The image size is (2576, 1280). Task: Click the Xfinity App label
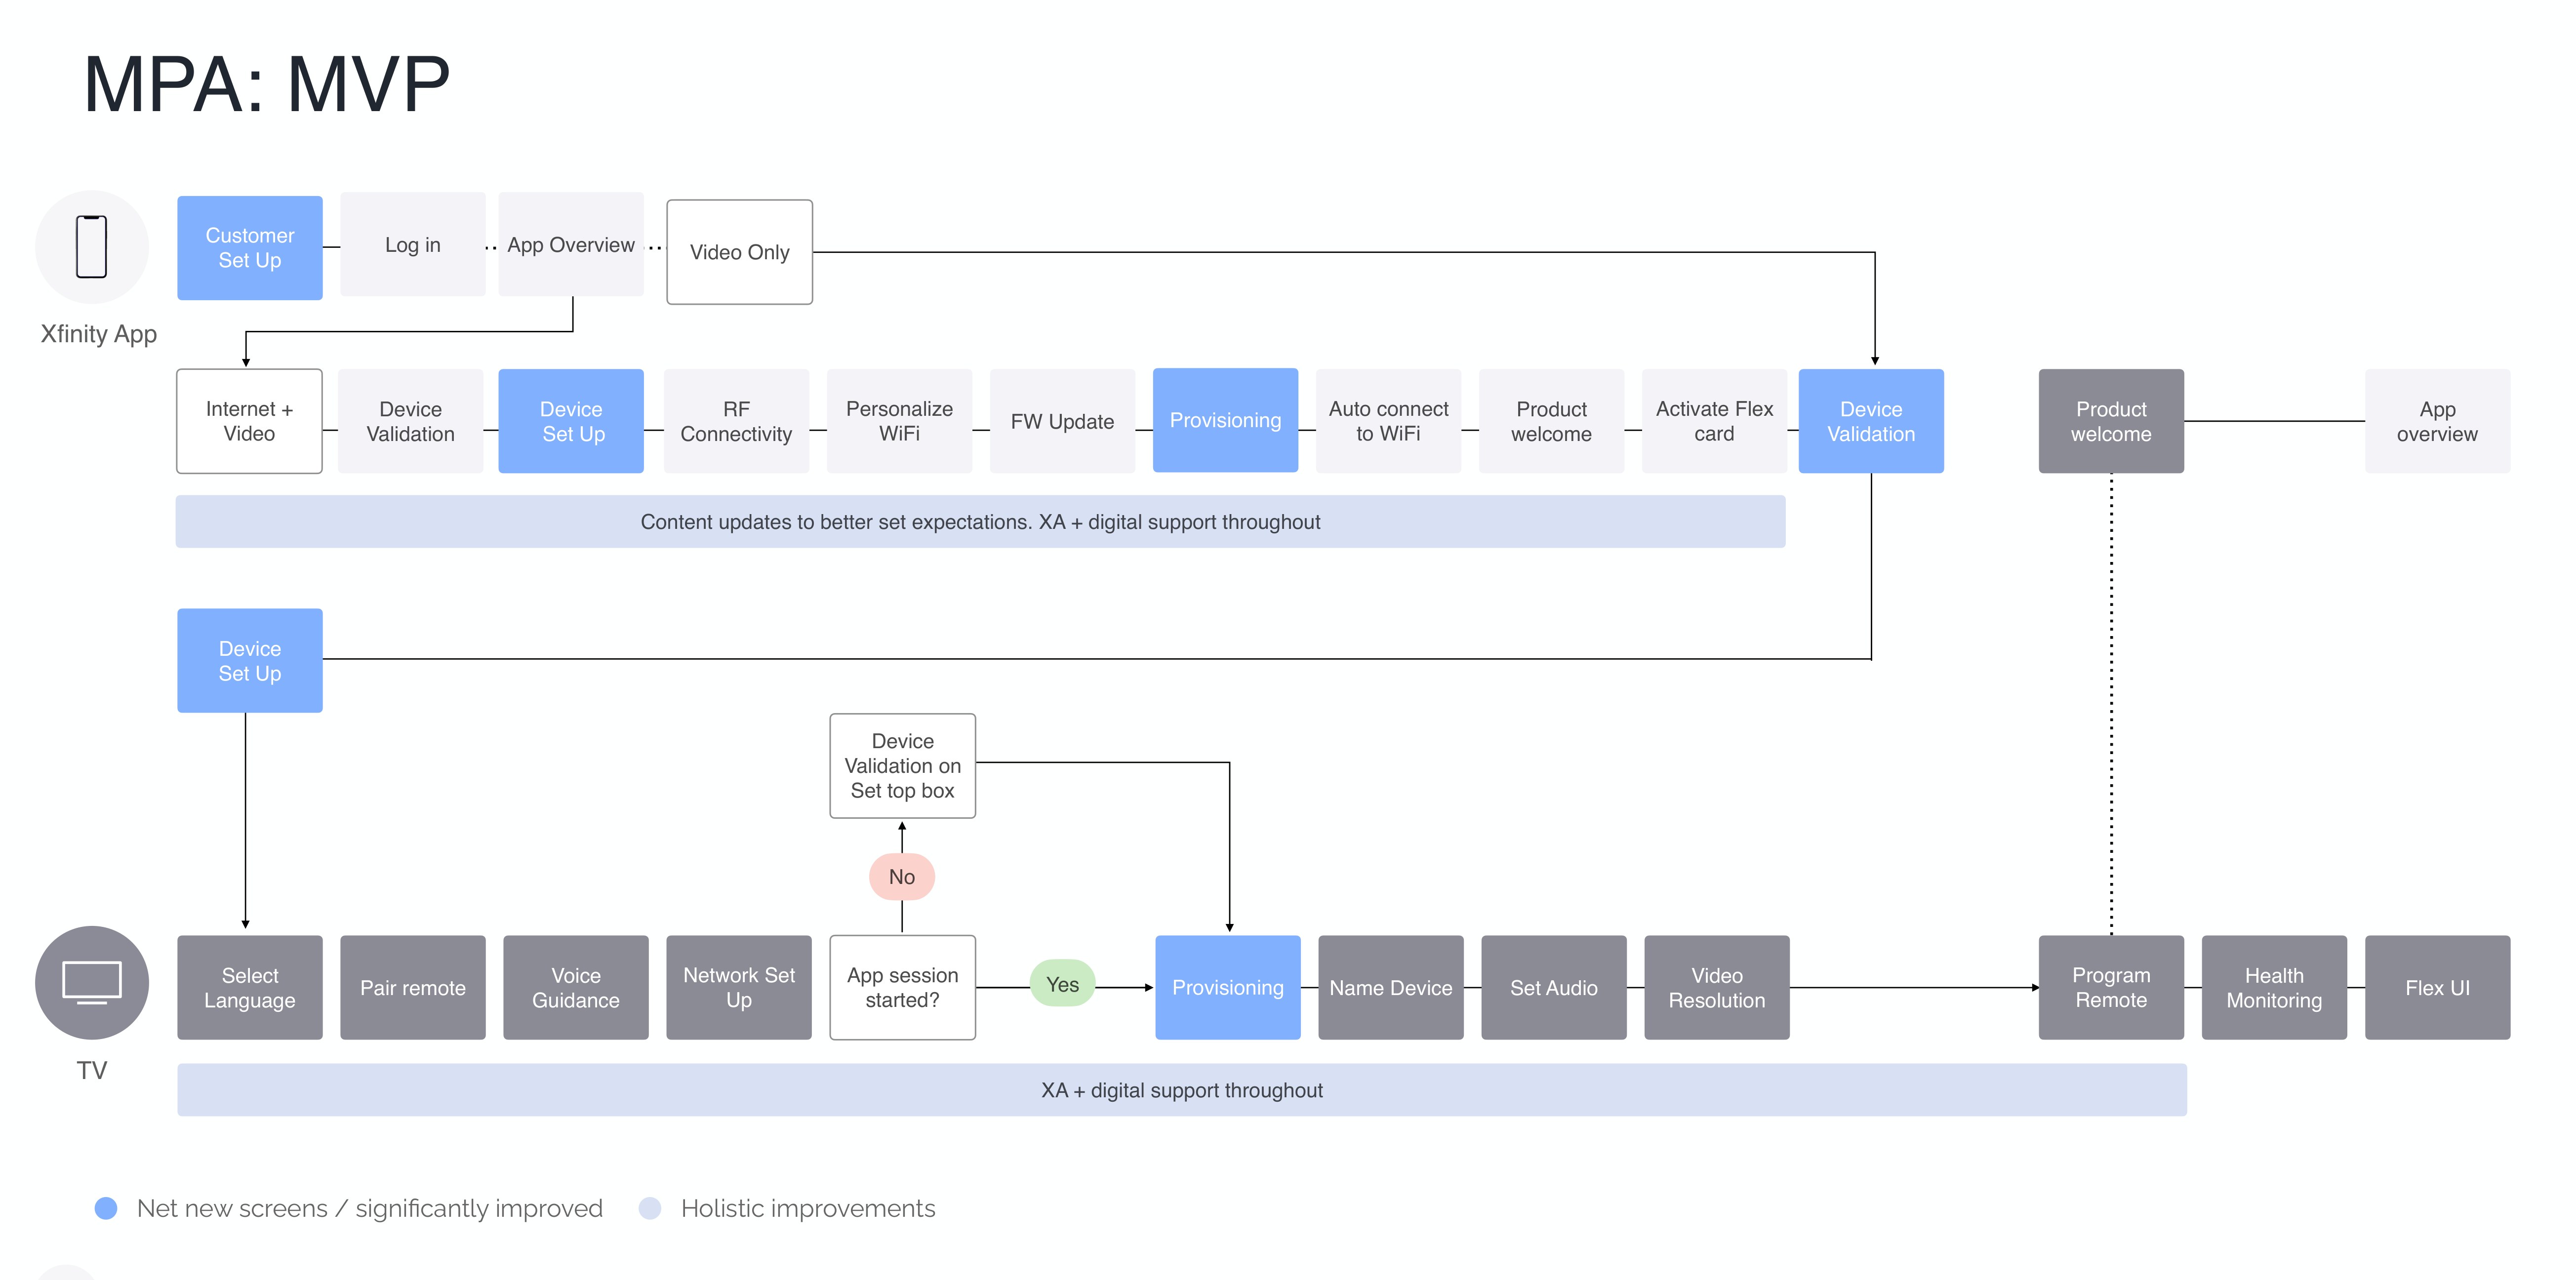coord(98,334)
